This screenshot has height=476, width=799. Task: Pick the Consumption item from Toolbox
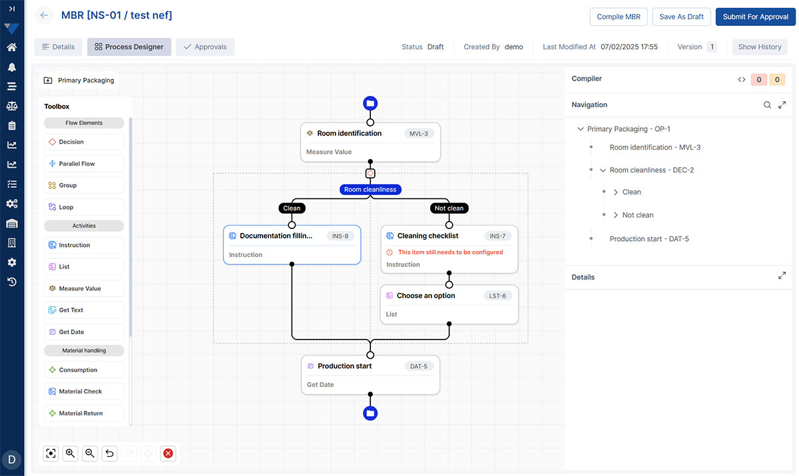coord(84,369)
